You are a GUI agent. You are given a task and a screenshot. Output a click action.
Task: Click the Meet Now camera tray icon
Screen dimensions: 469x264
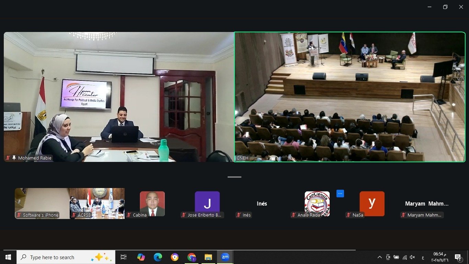388,257
